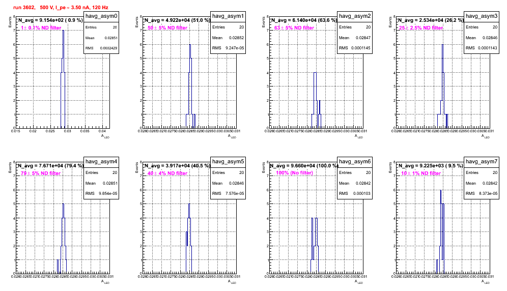The width and height of the screenshot is (507, 291).
Task: Click RMS value 0.0001143 in havg_asym3
Action: coord(488,48)
